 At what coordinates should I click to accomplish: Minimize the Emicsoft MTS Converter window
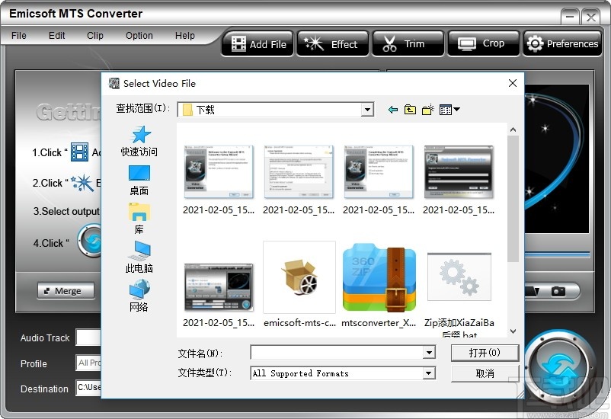click(x=570, y=17)
